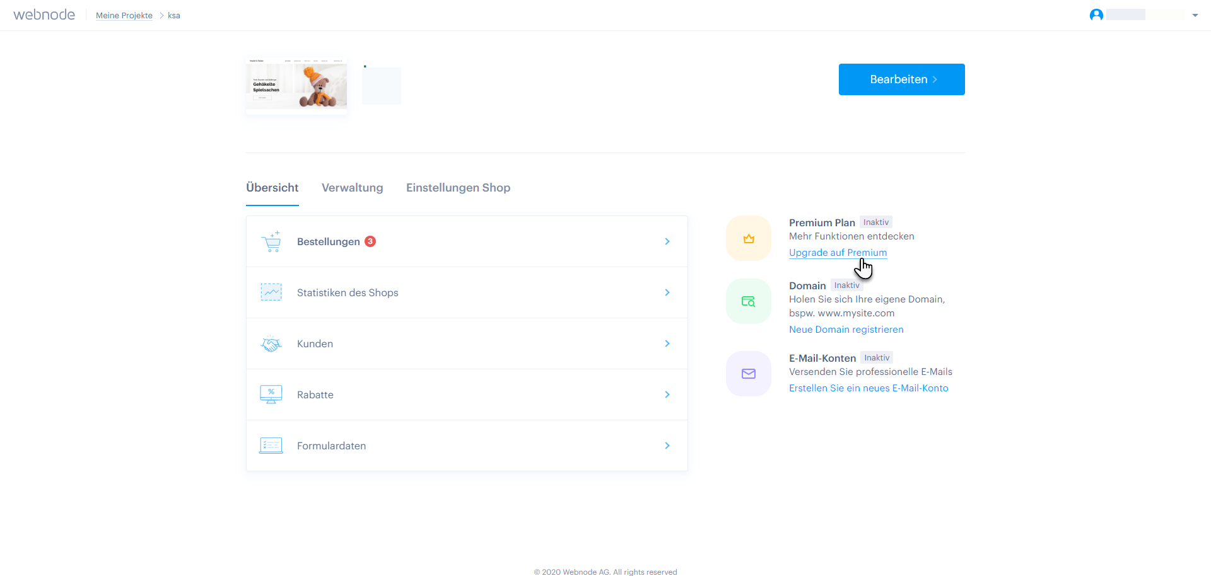
Task: Click the shopping cart Bestellungen icon
Action: (x=272, y=242)
